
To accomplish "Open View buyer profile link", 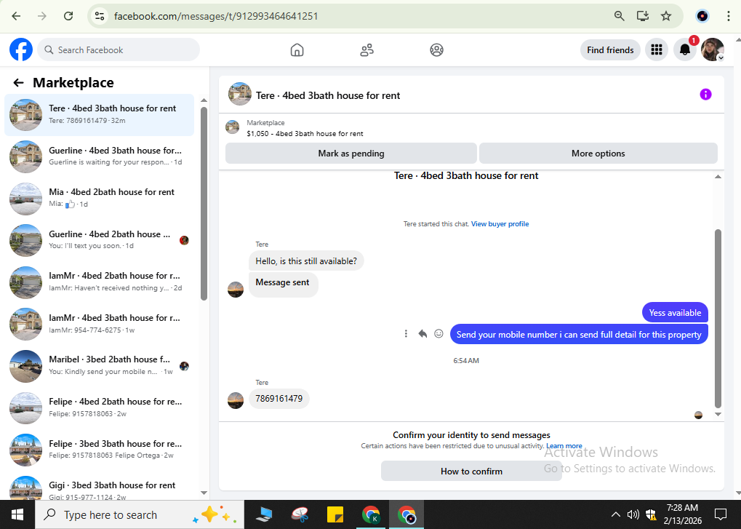I will [500, 223].
